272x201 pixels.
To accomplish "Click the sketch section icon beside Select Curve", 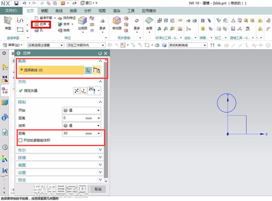I will point(88,70).
